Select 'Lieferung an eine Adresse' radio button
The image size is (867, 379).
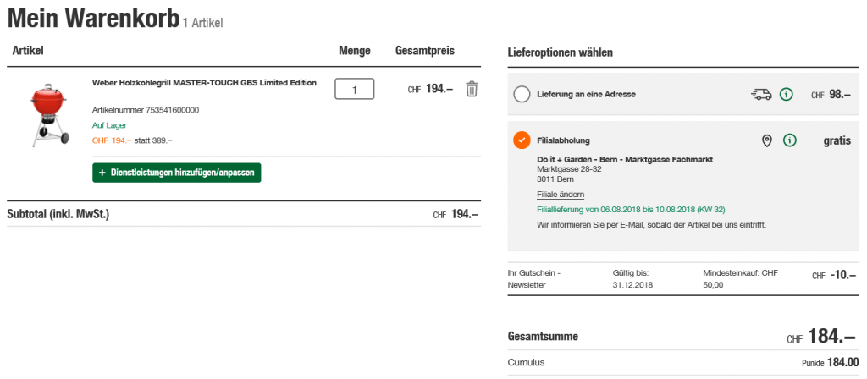coord(522,94)
